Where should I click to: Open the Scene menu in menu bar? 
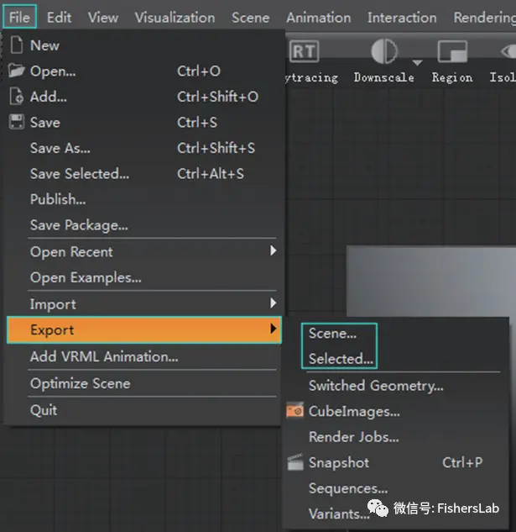coord(250,18)
